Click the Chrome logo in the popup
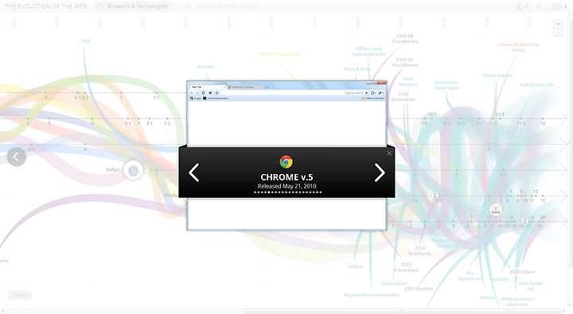 click(286, 161)
